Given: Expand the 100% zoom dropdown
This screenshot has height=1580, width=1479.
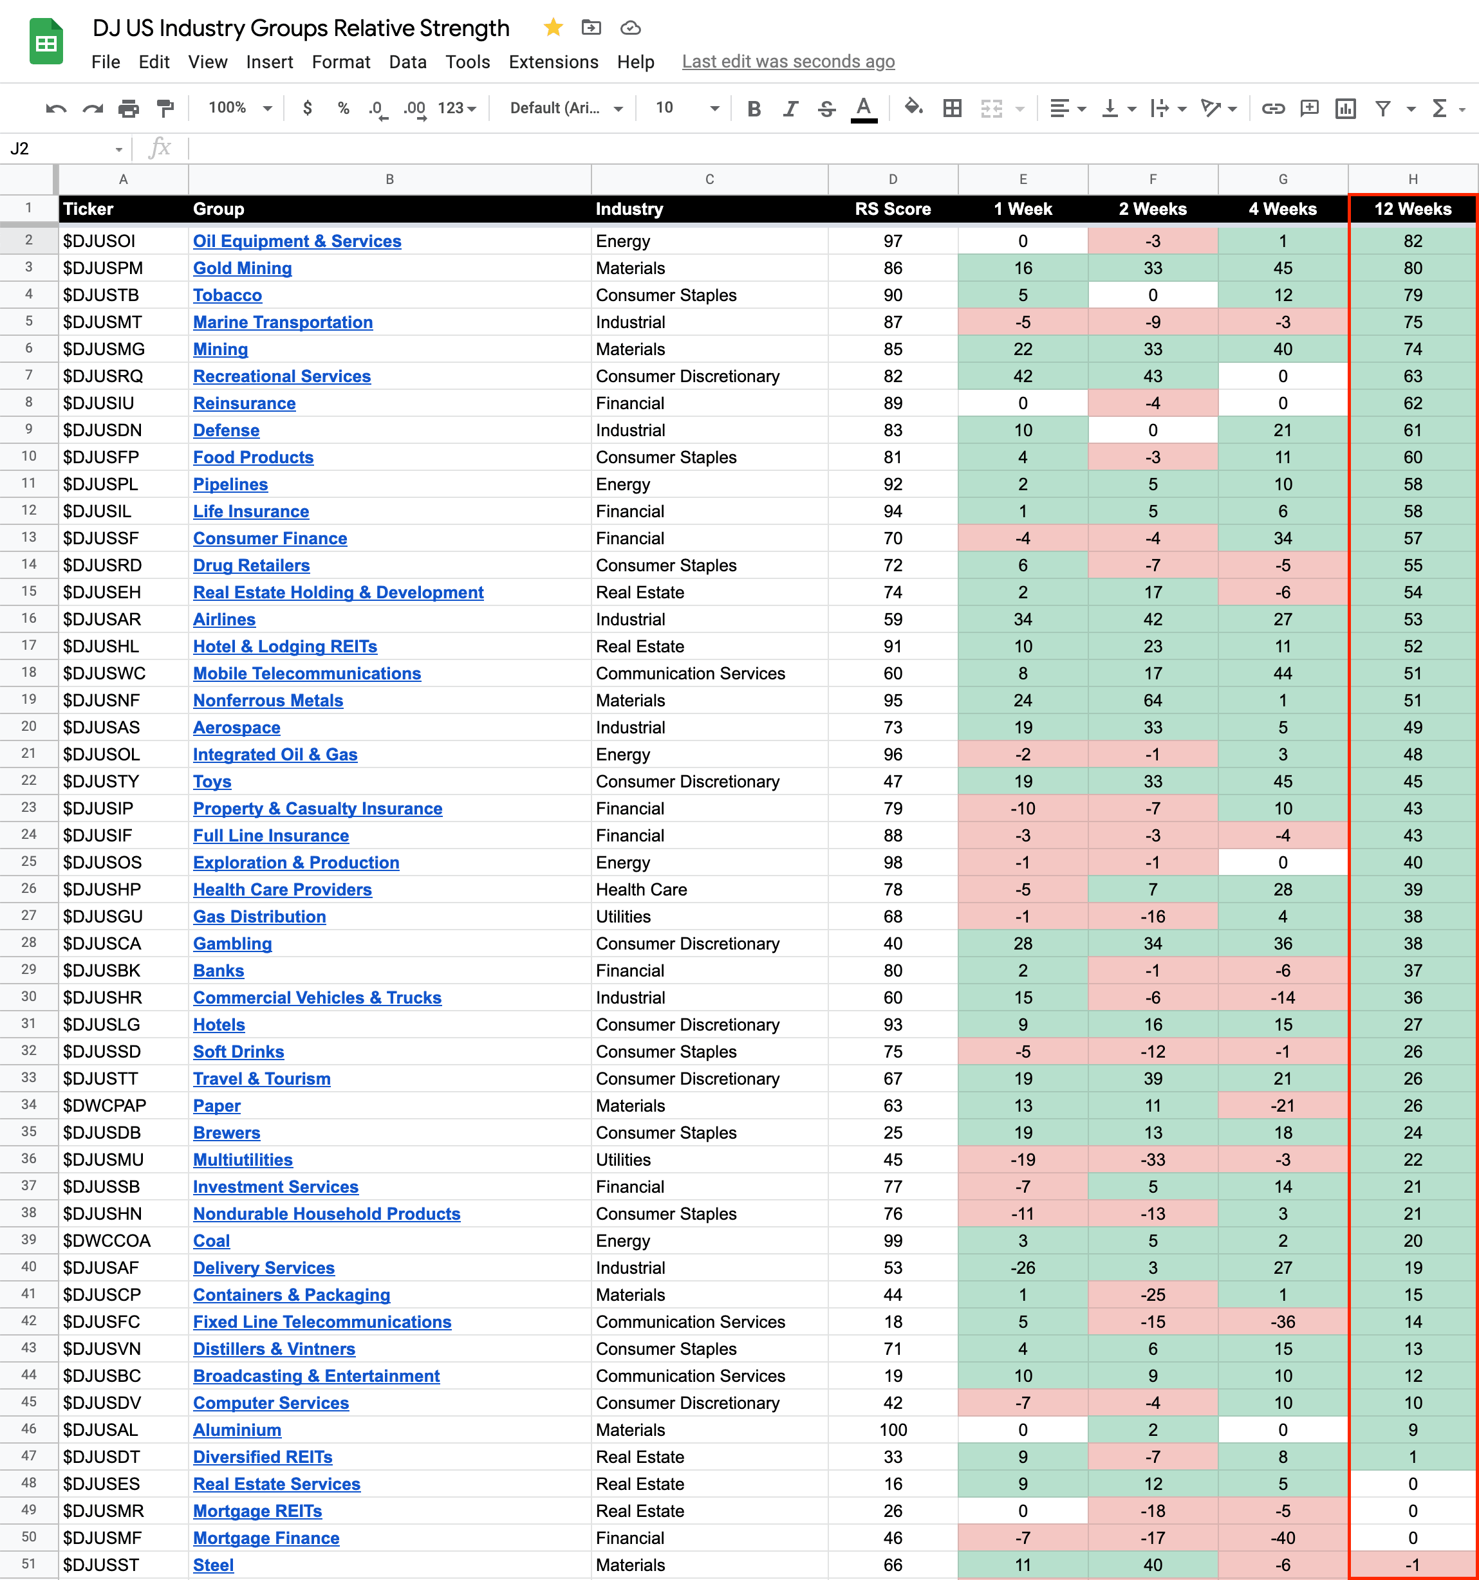Looking at the screenshot, I should click(240, 108).
